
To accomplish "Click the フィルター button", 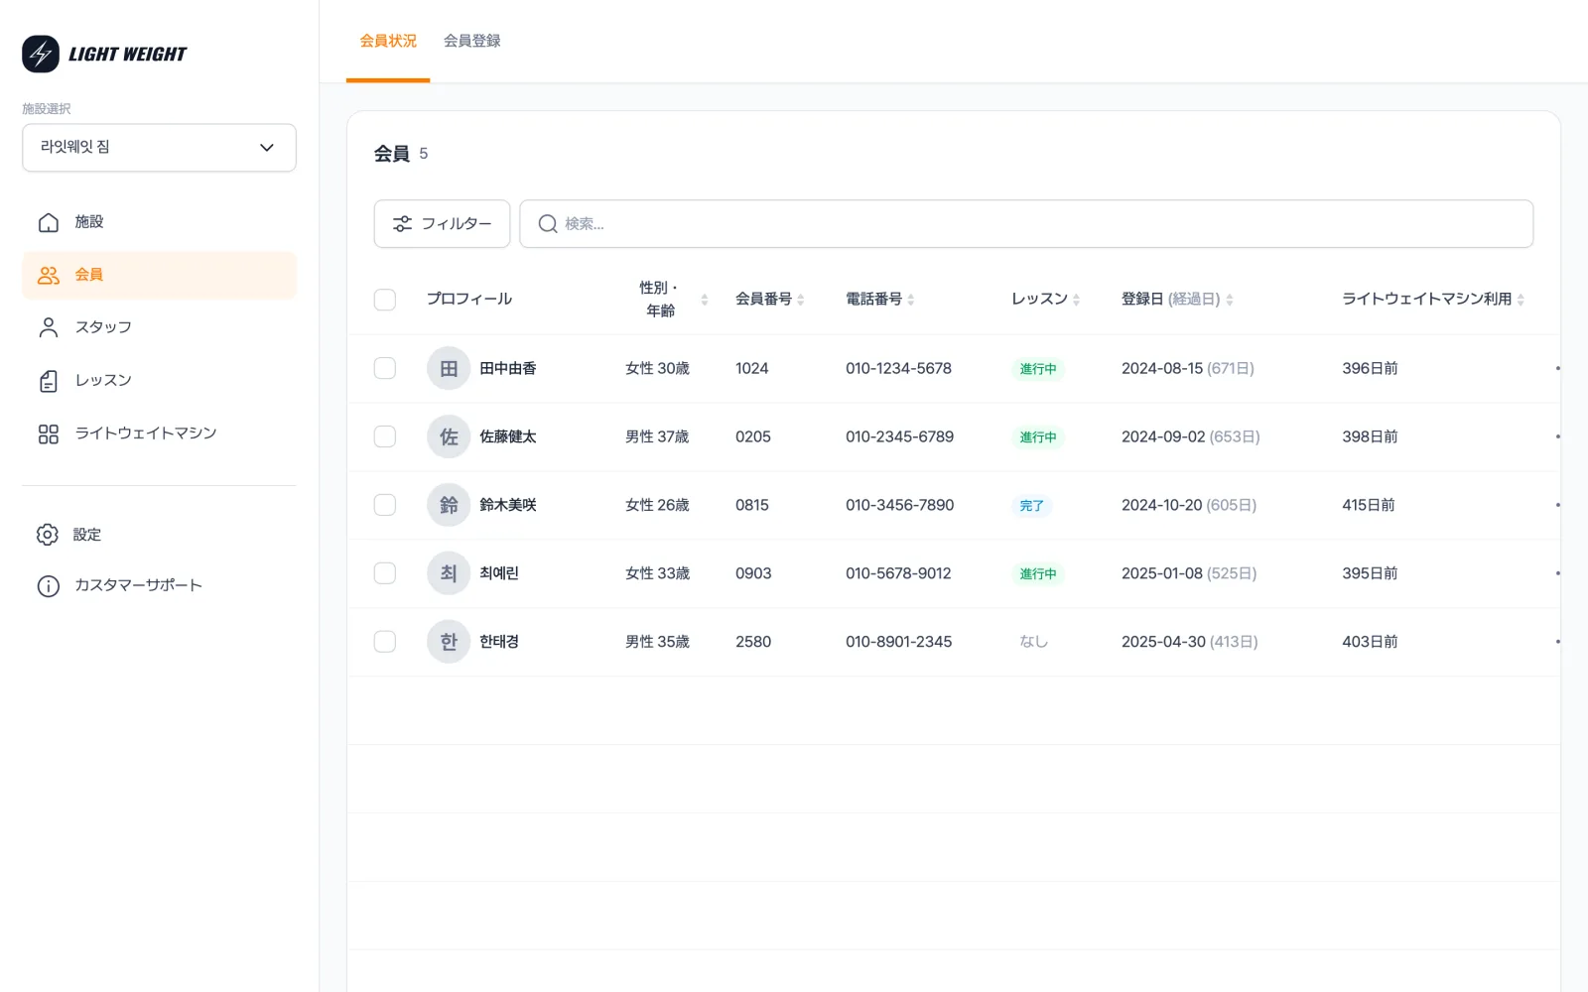I will (442, 224).
